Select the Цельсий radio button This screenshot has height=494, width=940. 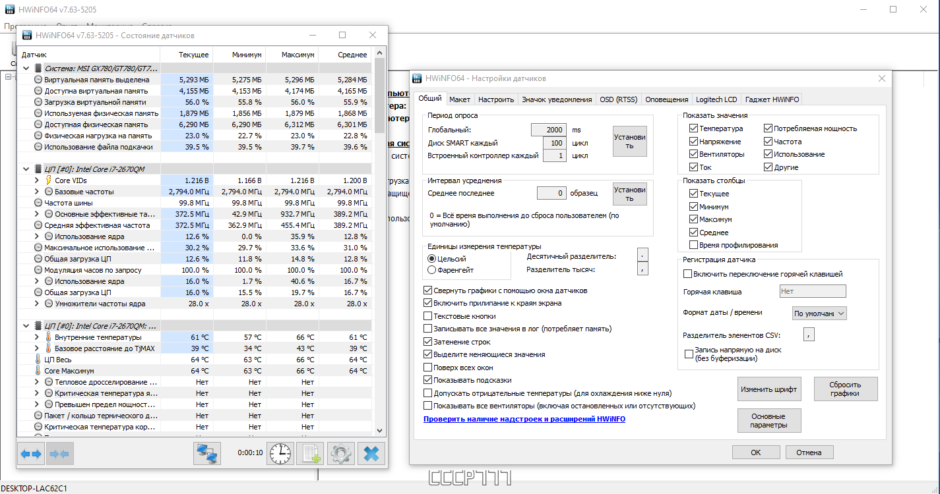coord(432,258)
